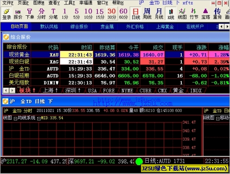The width and height of the screenshot is (230, 174).
Task: Open the 页面P menu
Action: tap(23, 3)
